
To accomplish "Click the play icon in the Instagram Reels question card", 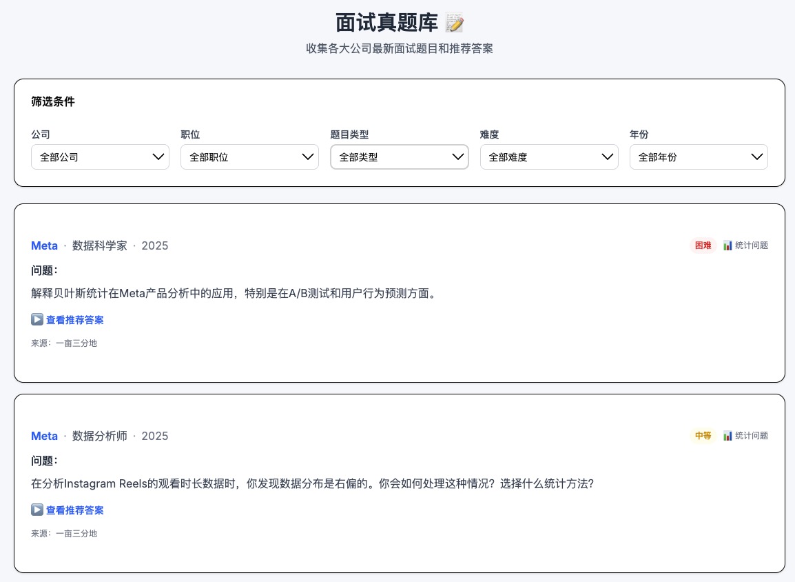I will click(x=37, y=510).
